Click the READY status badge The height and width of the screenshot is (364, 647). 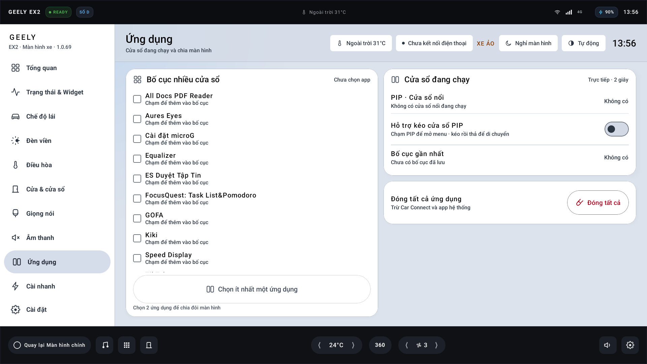pyautogui.click(x=58, y=12)
